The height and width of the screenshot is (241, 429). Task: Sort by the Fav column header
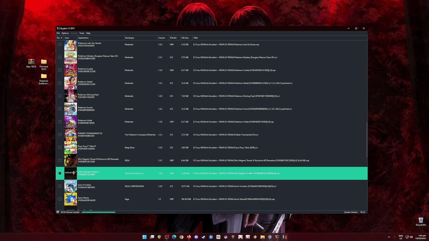60,38
